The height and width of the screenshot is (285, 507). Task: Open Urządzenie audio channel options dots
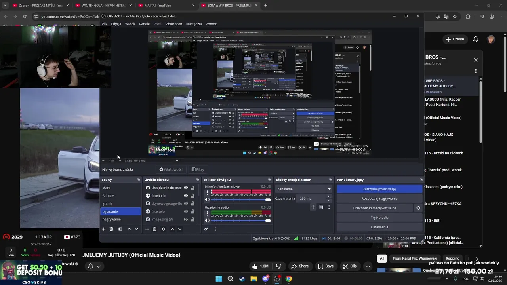(207, 213)
